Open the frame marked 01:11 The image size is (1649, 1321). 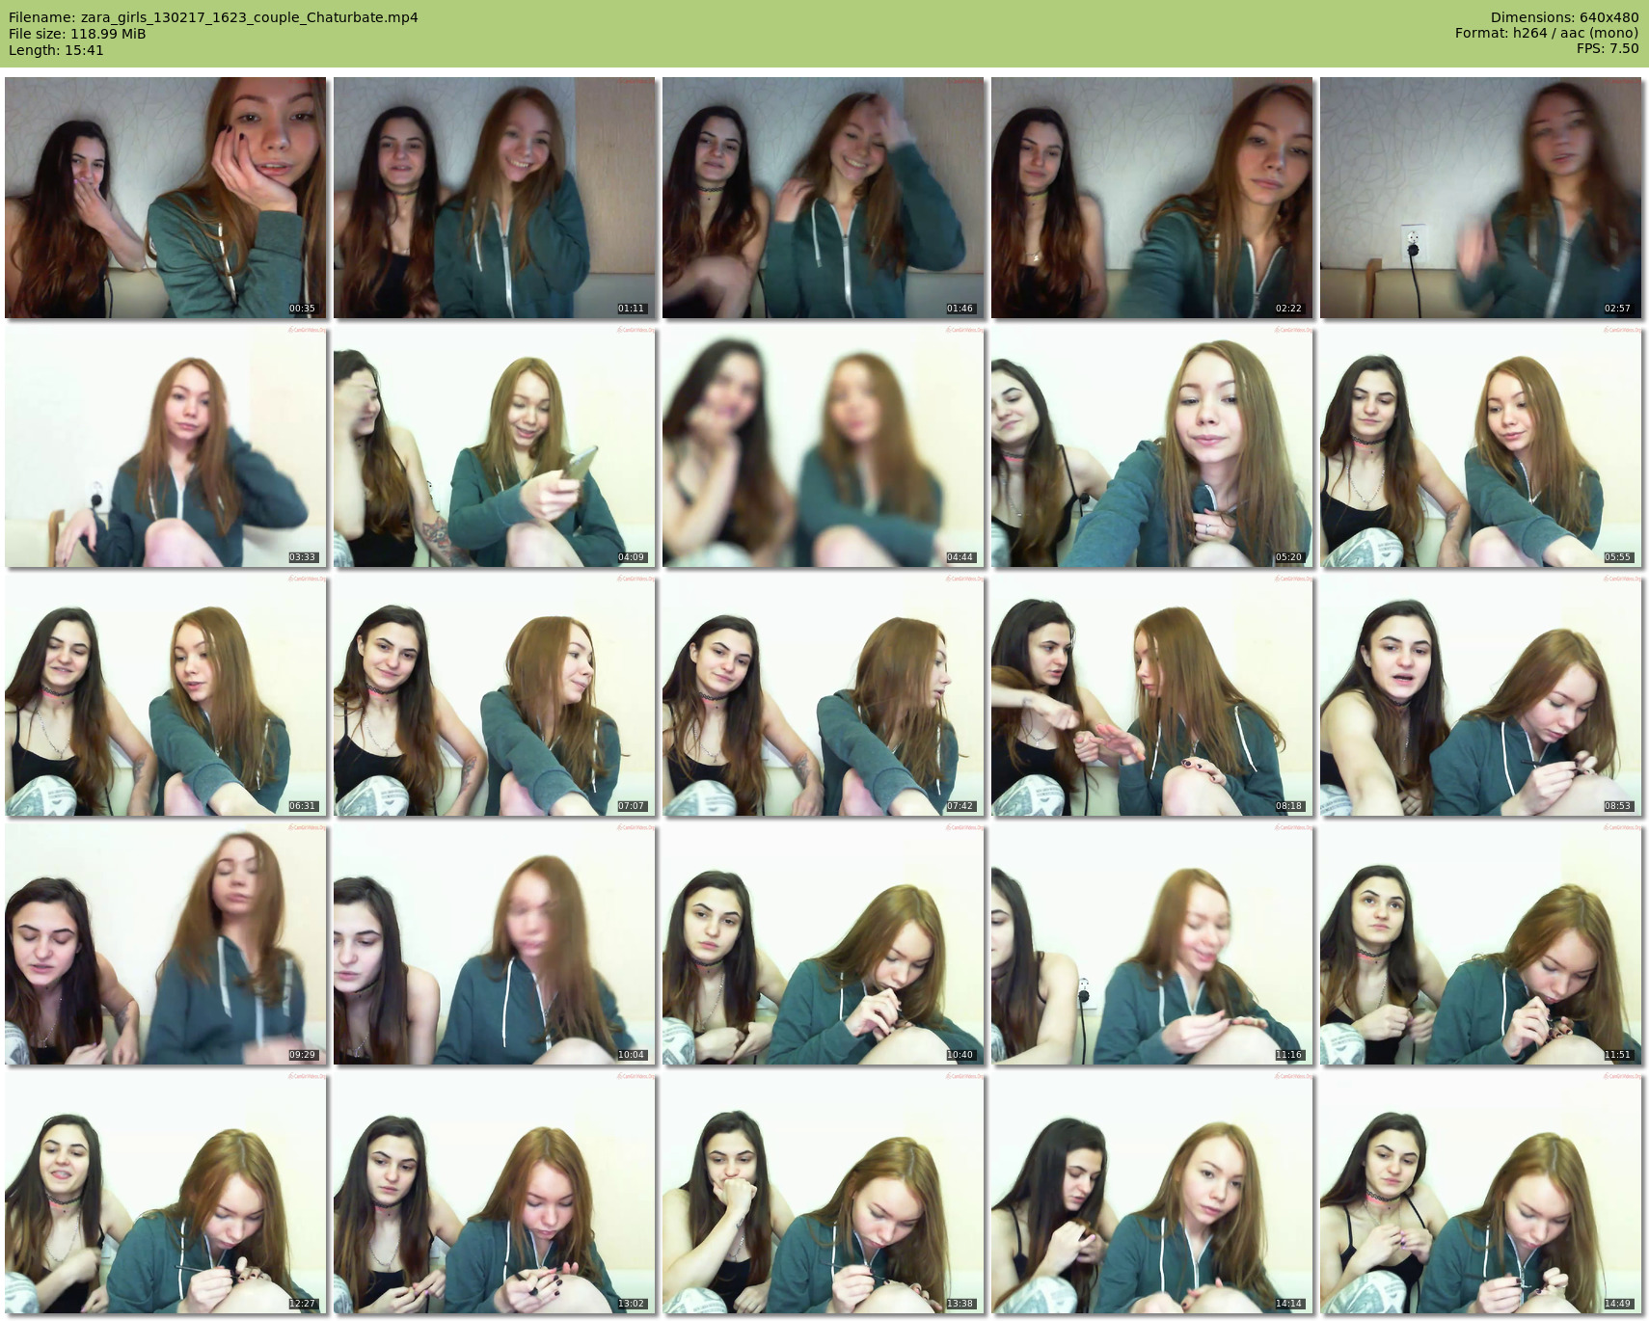(495, 198)
